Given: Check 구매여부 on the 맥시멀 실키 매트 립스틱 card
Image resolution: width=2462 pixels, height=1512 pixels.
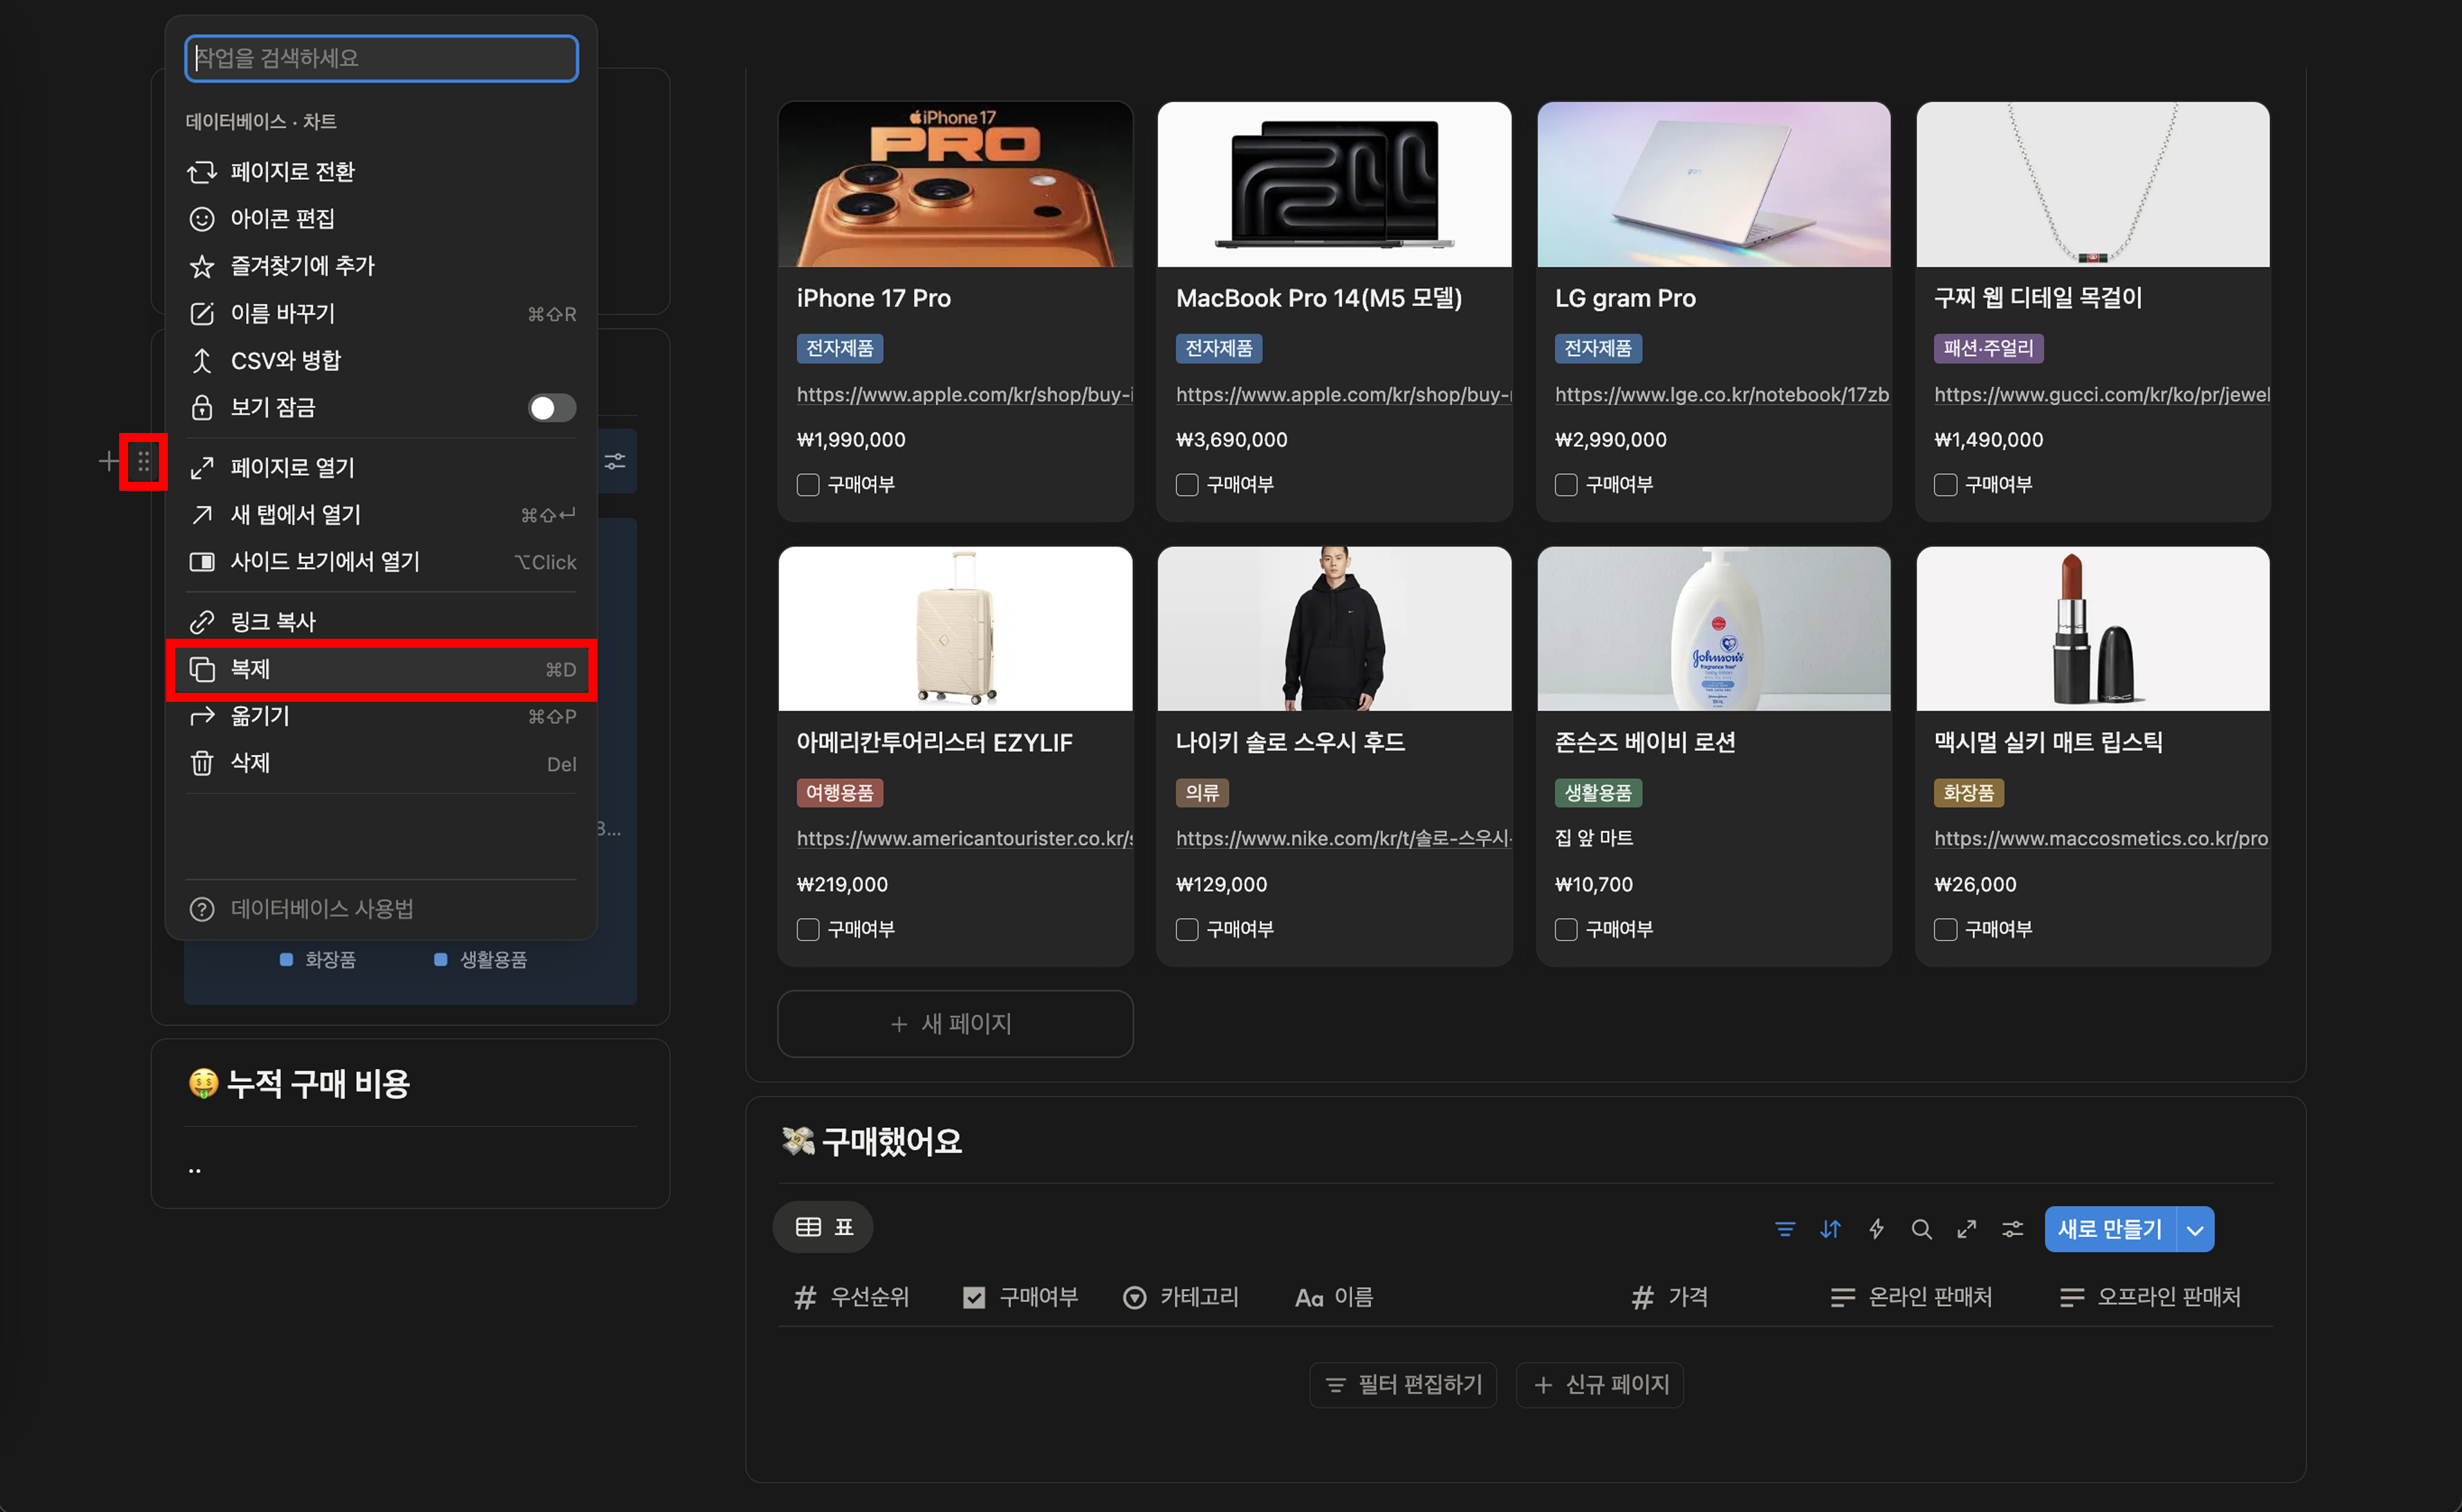Looking at the screenshot, I should [x=1945, y=930].
